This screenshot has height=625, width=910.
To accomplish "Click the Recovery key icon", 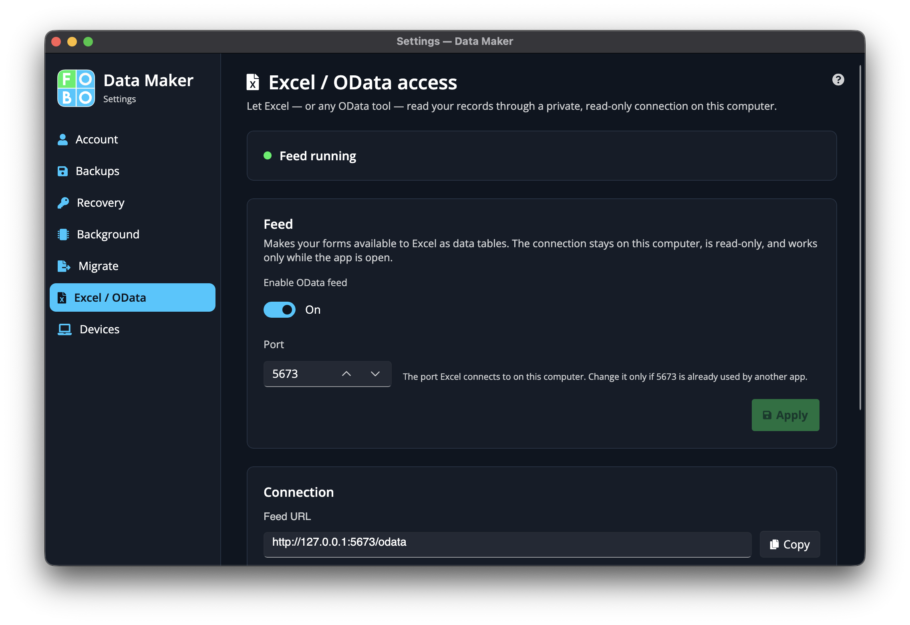I will click(63, 203).
